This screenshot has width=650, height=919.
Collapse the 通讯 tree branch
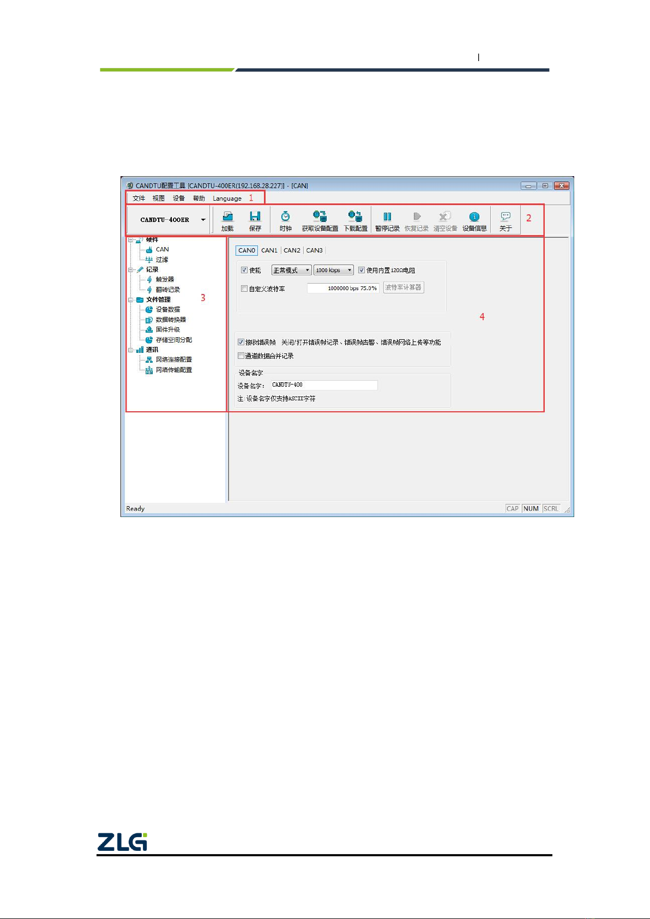point(131,350)
